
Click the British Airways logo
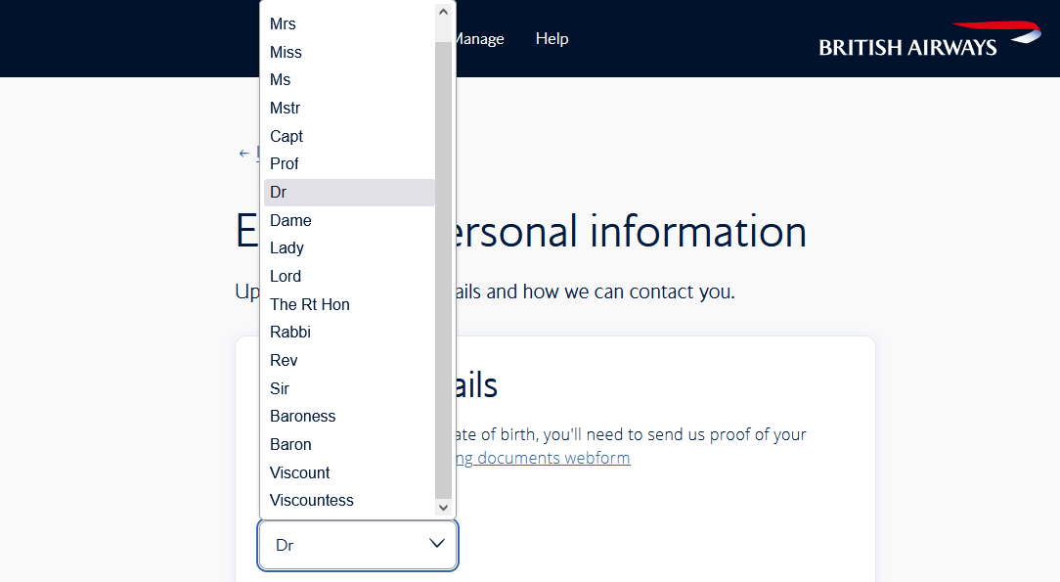point(930,40)
